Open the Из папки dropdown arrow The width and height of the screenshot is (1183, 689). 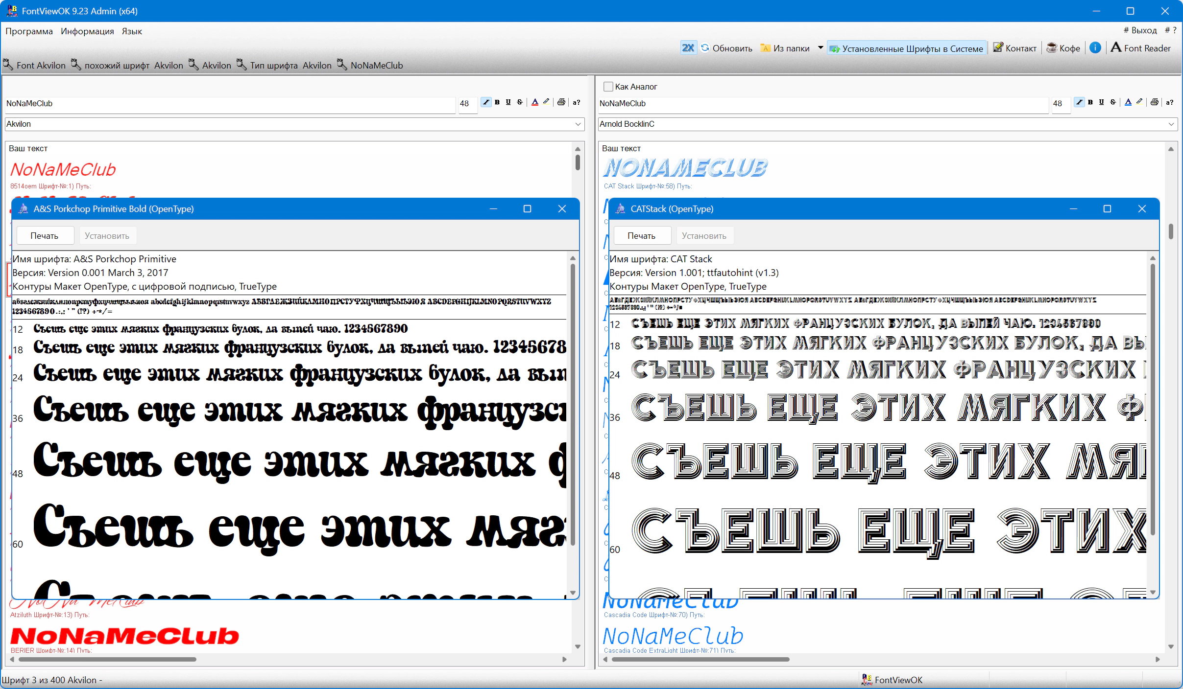coord(821,48)
